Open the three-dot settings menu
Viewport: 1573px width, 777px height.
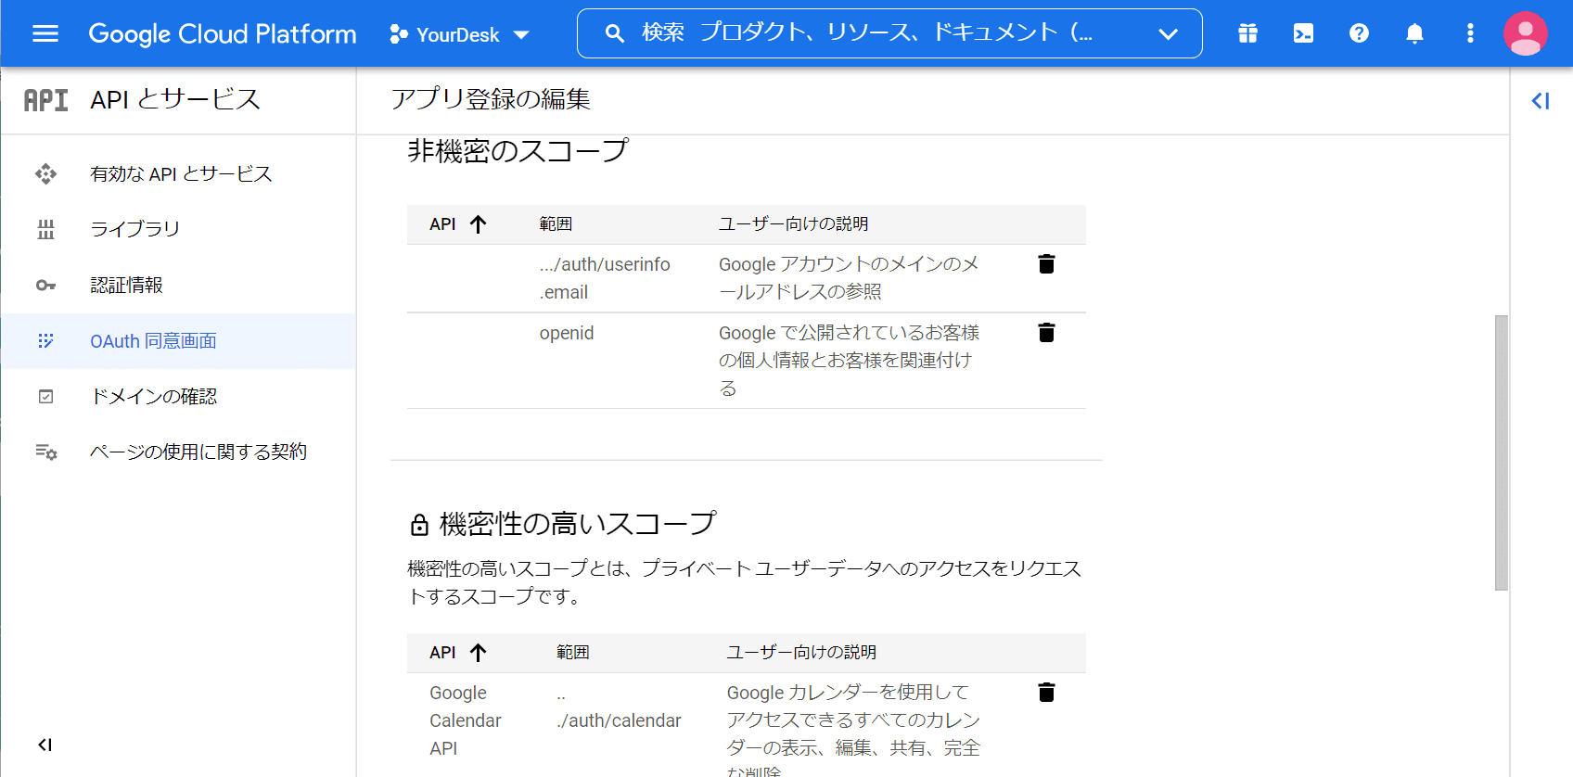coord(1470,34)
